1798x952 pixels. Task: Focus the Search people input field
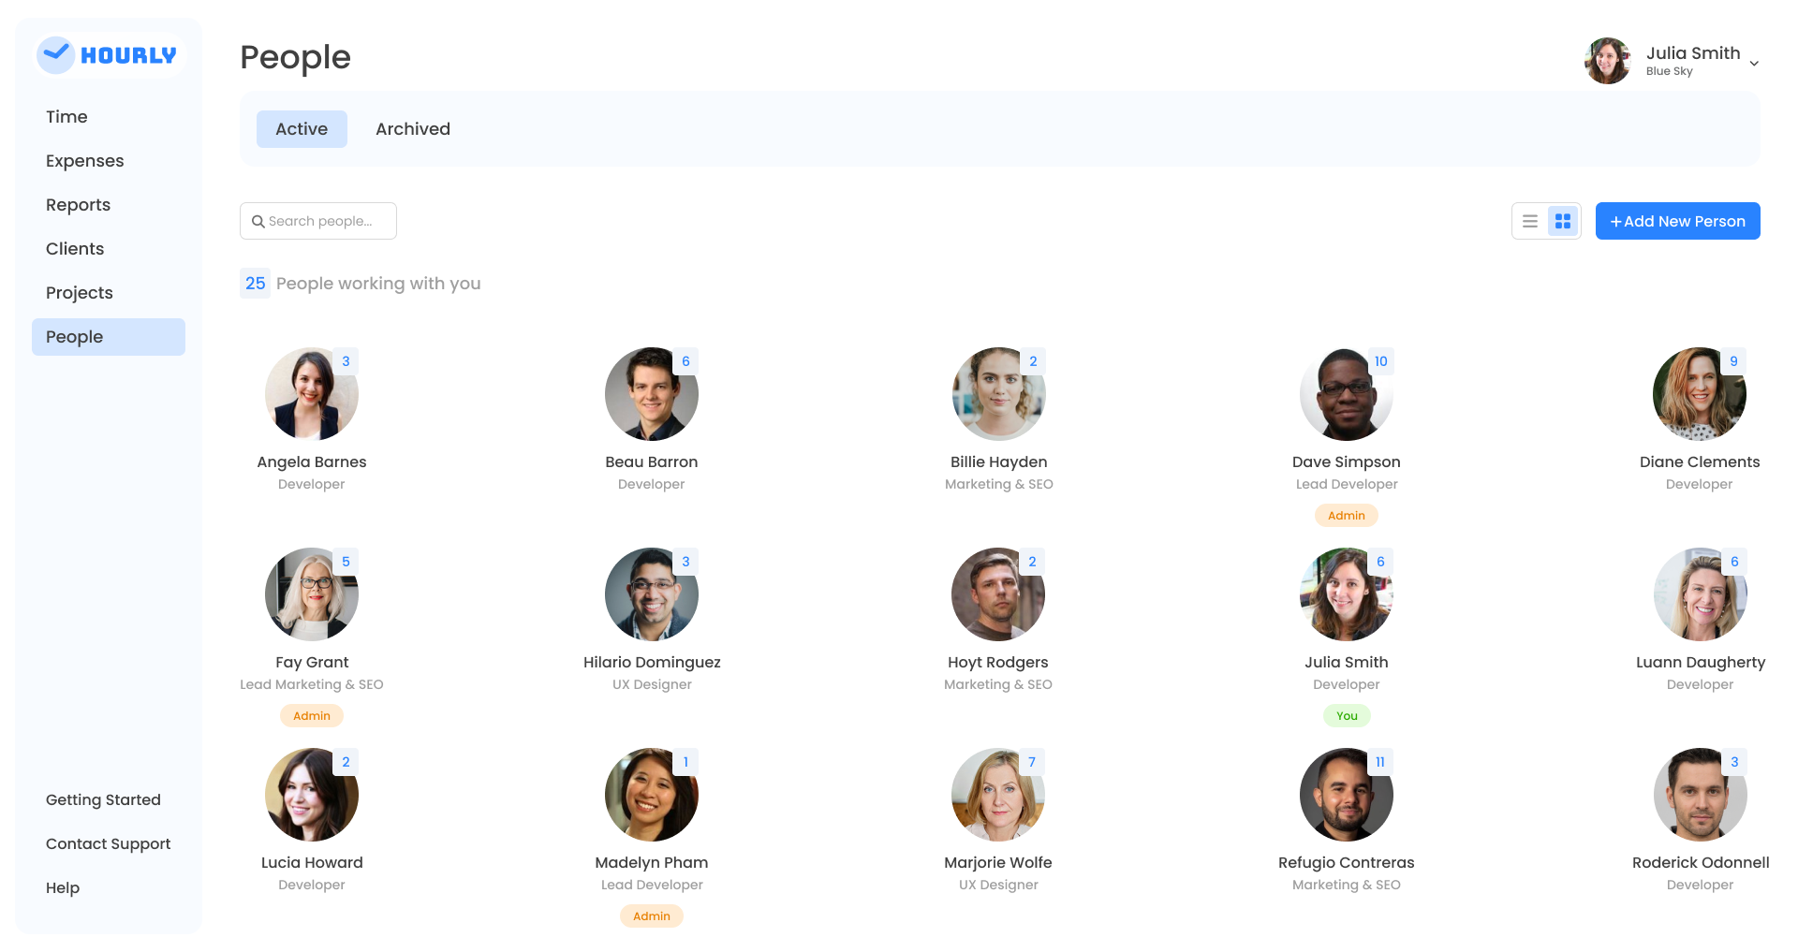328,222
